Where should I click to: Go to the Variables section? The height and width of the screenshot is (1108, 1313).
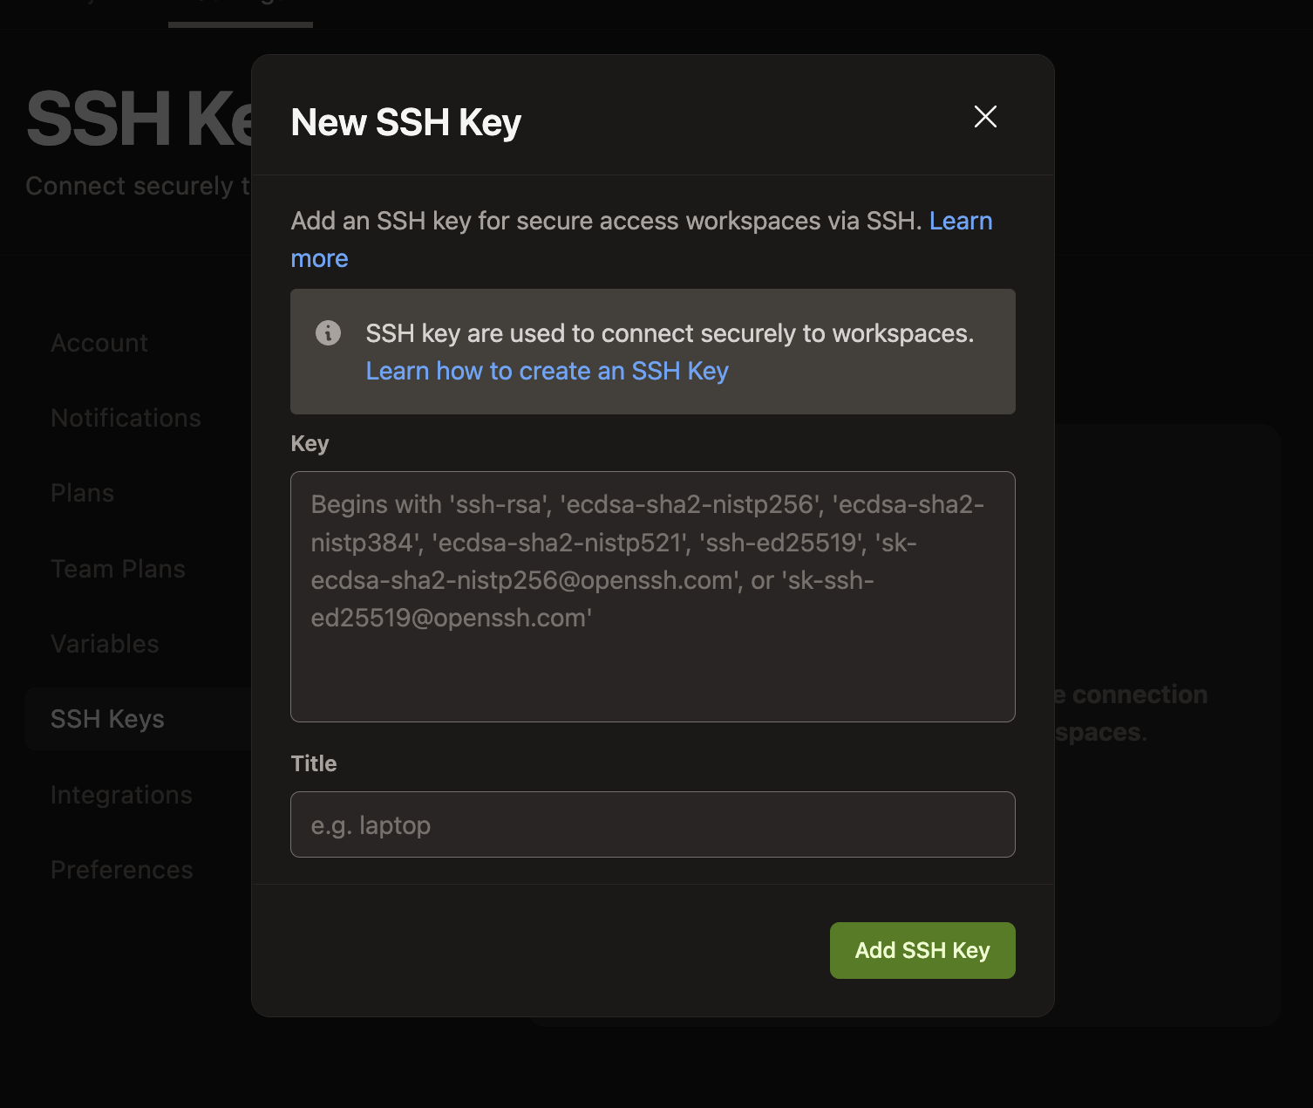[x=105, y=643]
